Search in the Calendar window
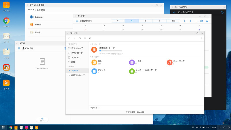 pos(207,21)
